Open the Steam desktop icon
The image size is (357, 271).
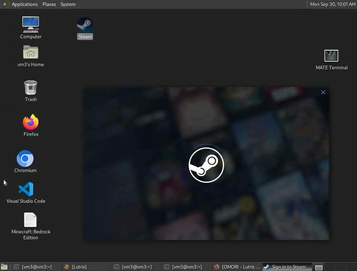point(85,28)
